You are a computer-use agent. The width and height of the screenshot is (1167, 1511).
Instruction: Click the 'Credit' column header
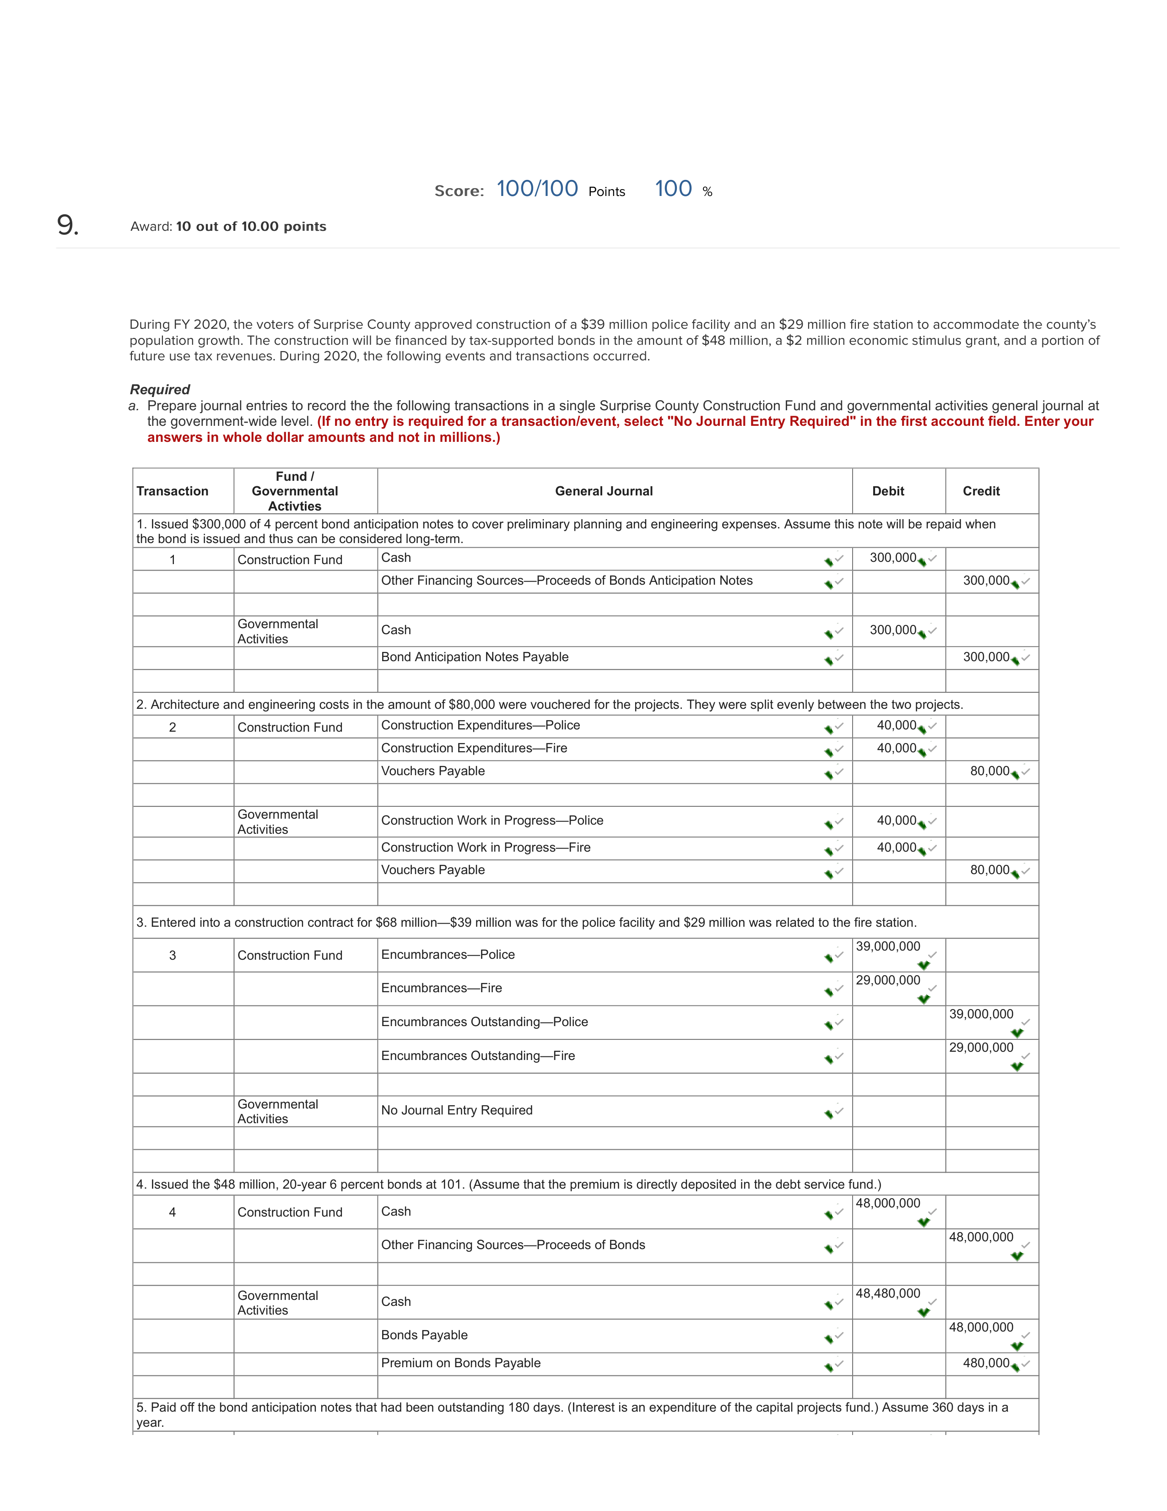click(982, 491)
